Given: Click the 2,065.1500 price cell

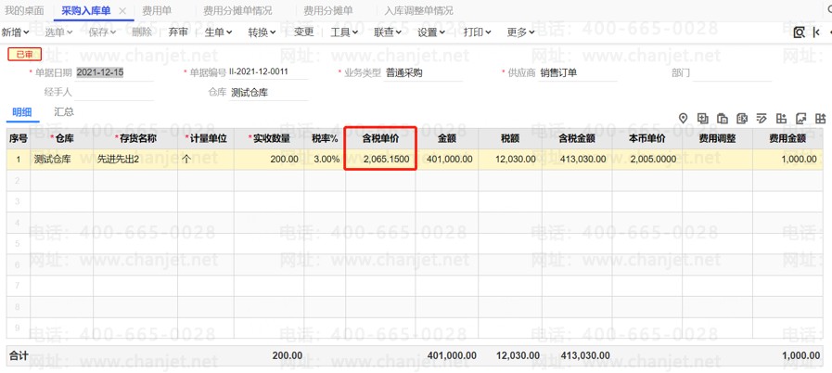Looking at the screenshot, I should 380,160.
